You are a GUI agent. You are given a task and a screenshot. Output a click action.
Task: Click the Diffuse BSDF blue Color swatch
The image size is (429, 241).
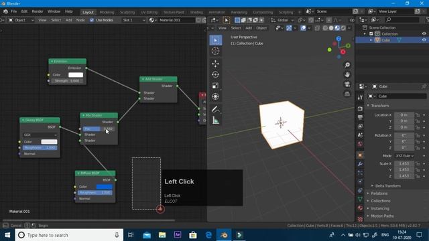105,187
